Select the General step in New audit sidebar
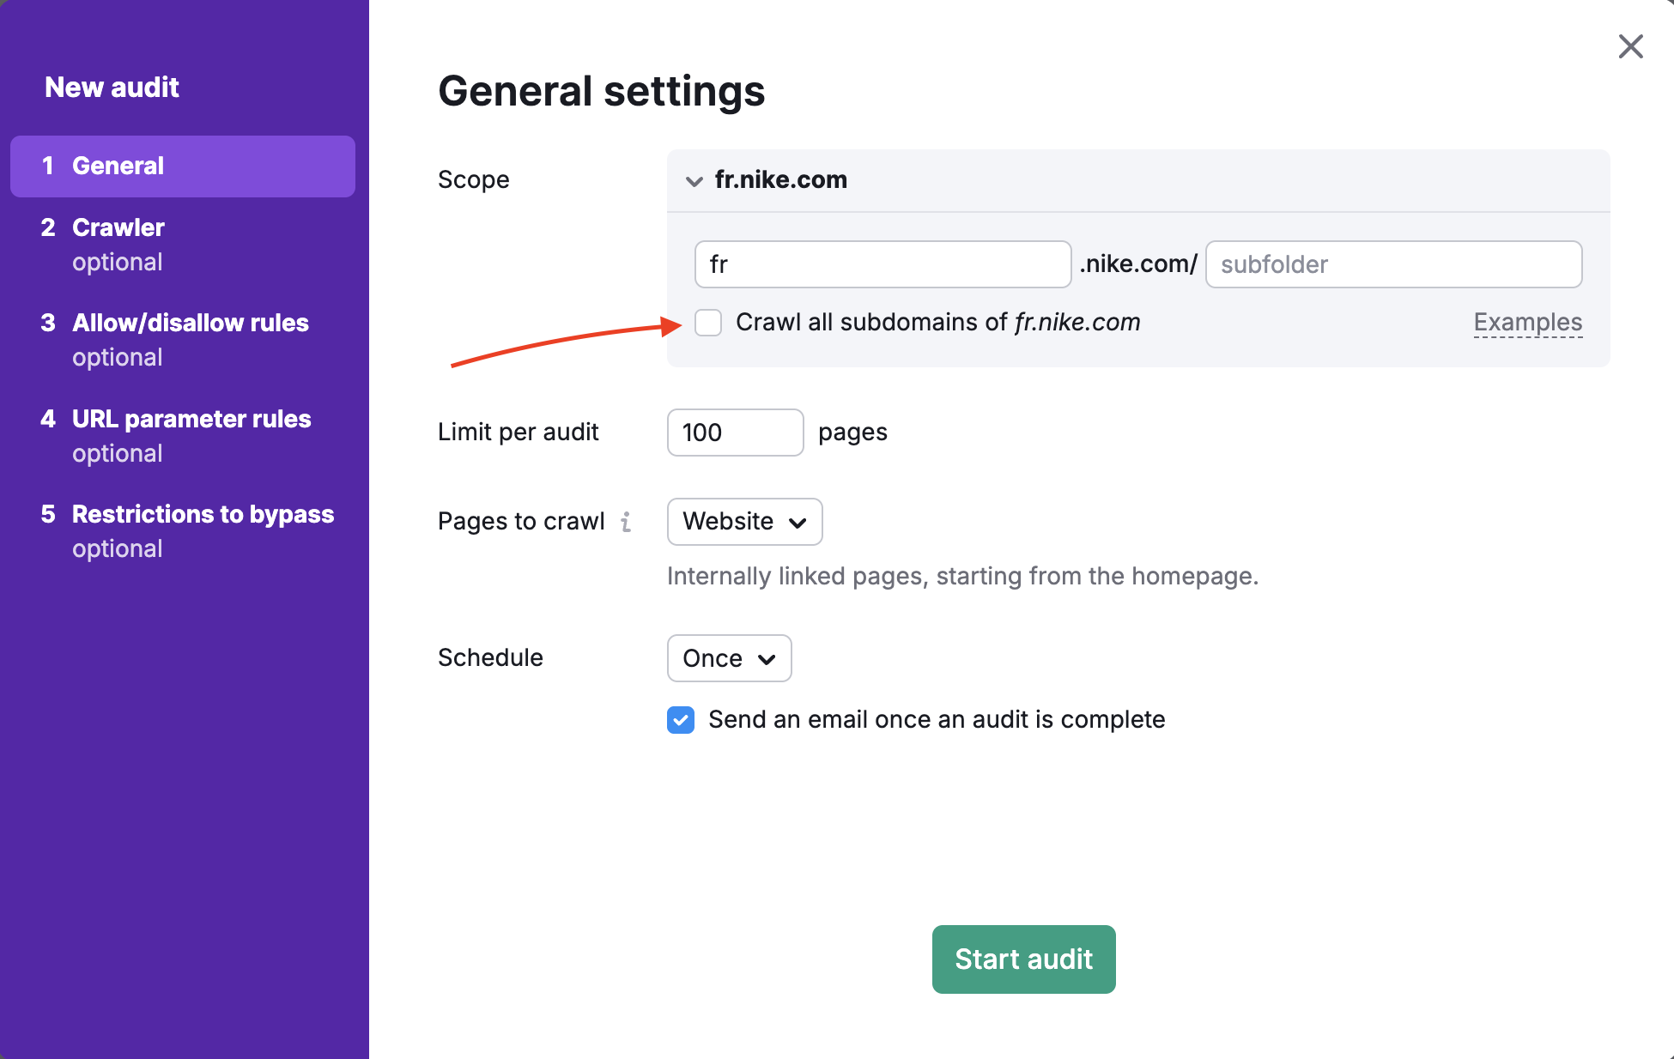The image size is (1674, 1059). pos(118,166)
